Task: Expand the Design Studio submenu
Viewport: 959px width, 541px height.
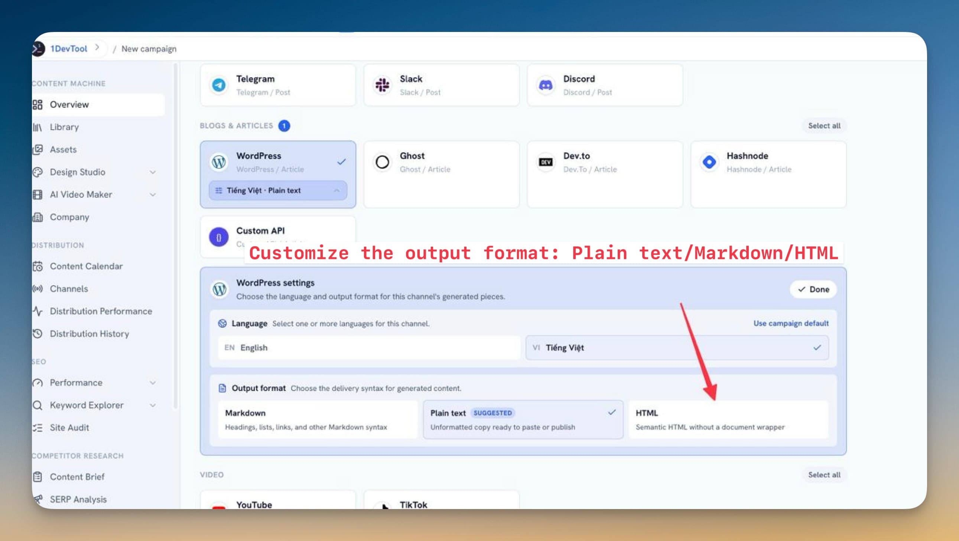Action: [153, 172]
